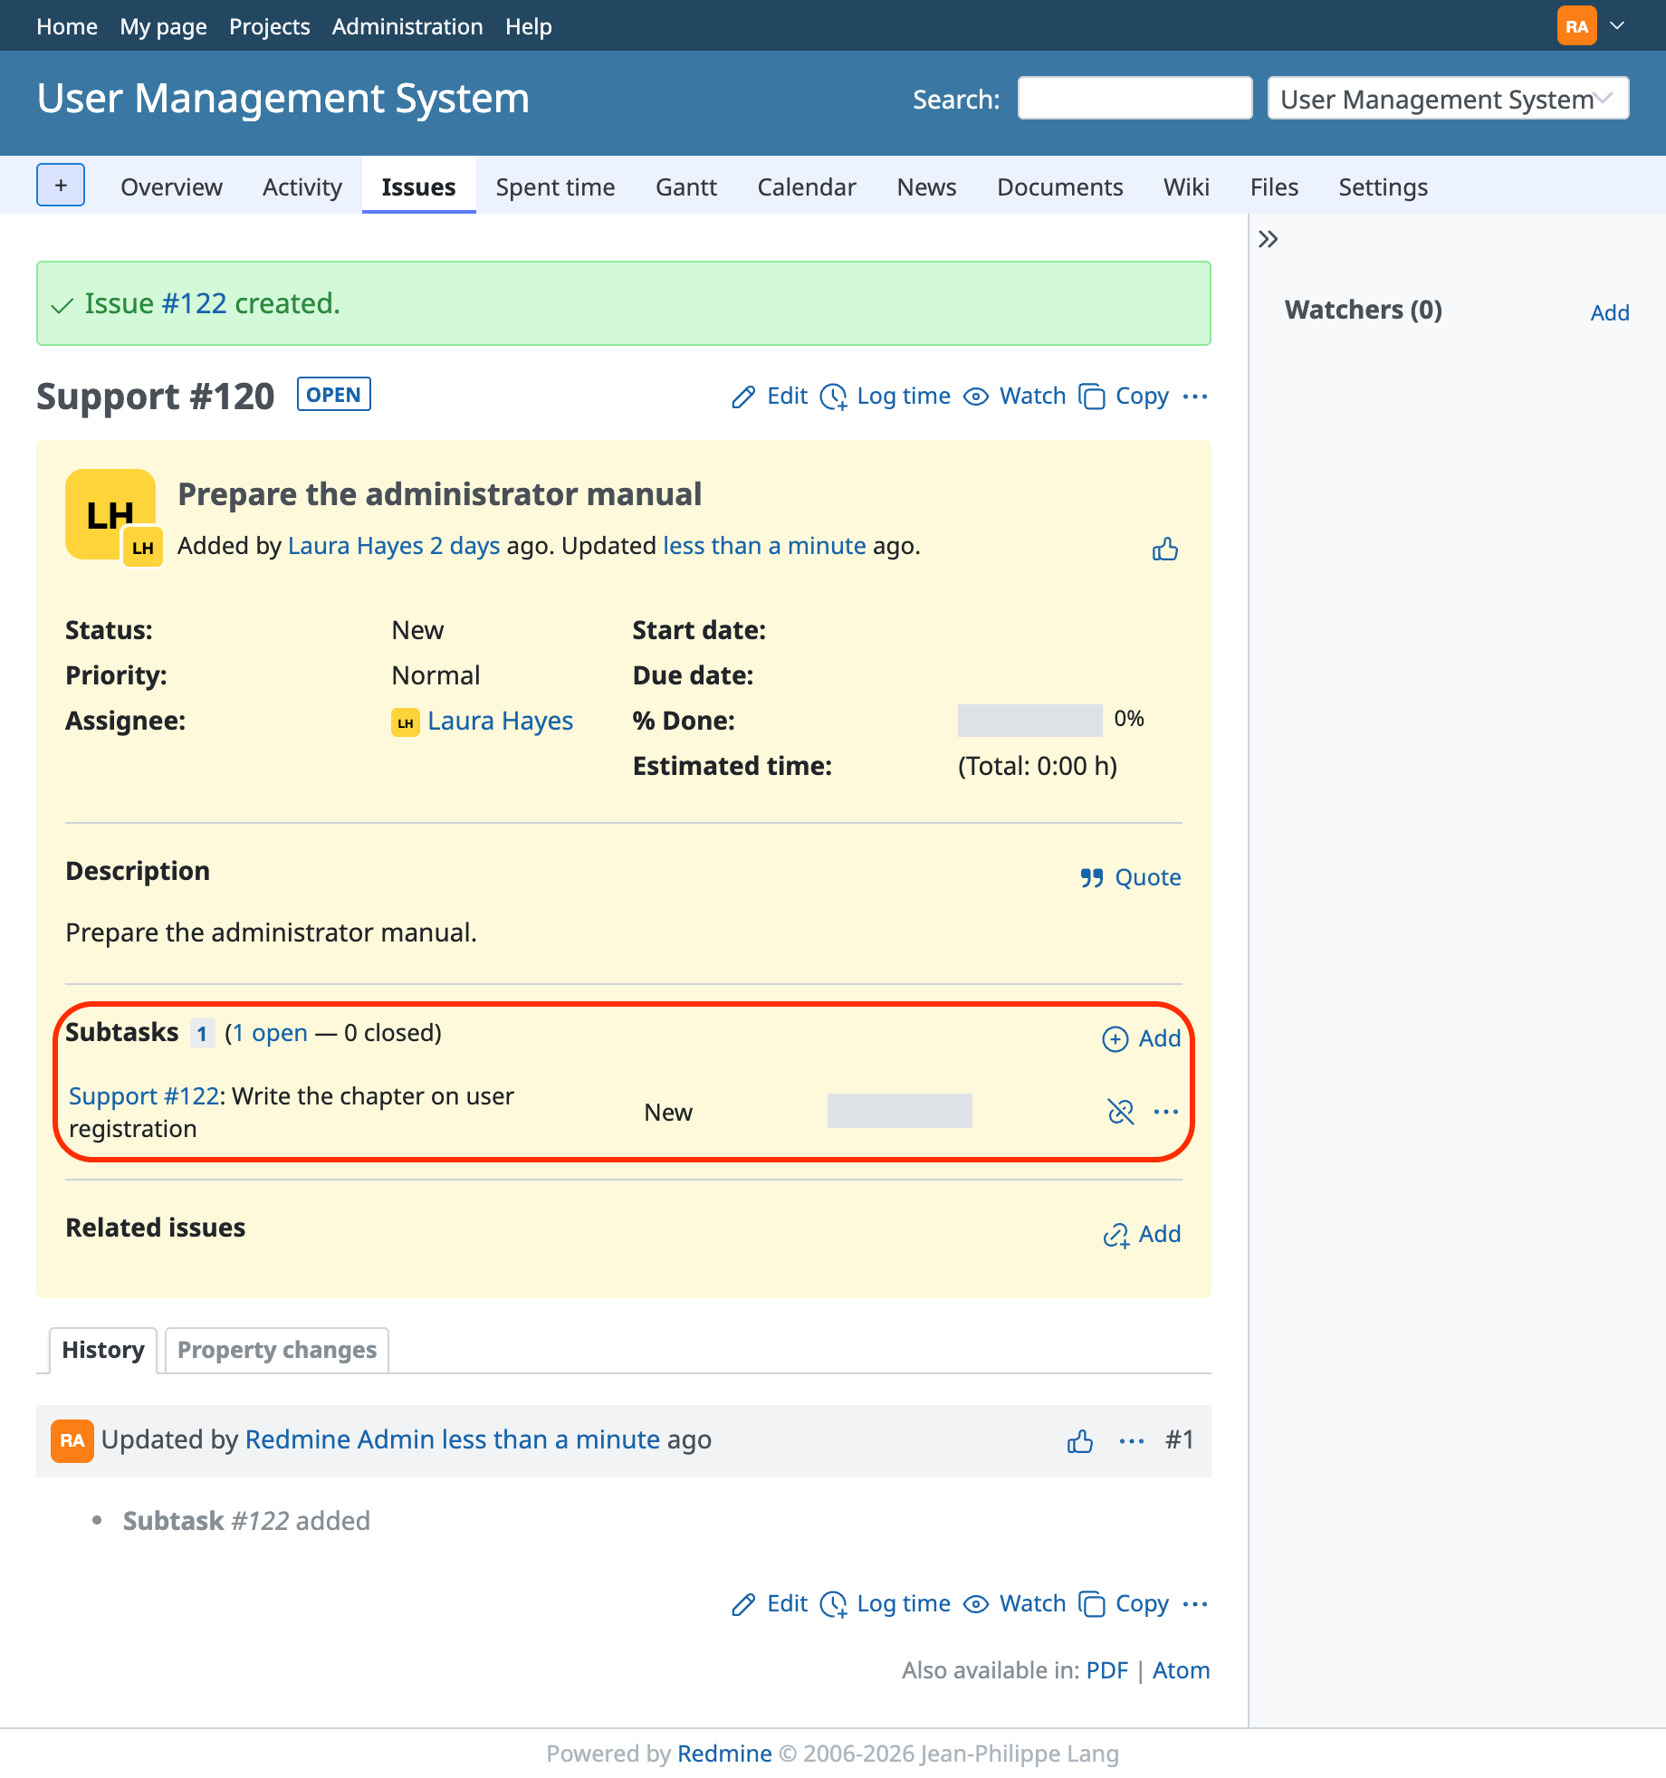Image resolution: width=1666 pixels, height=1778 pixels.
Task: Click top Copy issue link
Action: pyautogui.click(x=1124, y=396)
